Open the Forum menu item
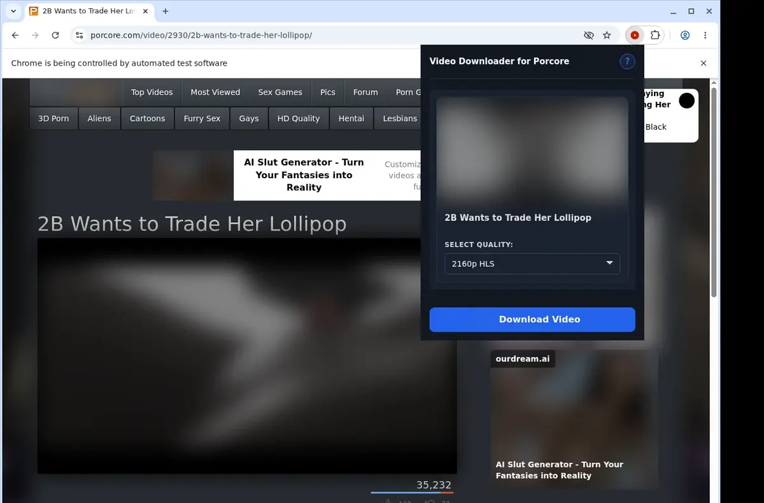 tap(365, 92)
